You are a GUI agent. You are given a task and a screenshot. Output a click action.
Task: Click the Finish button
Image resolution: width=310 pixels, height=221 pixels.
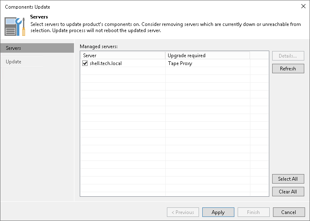(253, 212)
